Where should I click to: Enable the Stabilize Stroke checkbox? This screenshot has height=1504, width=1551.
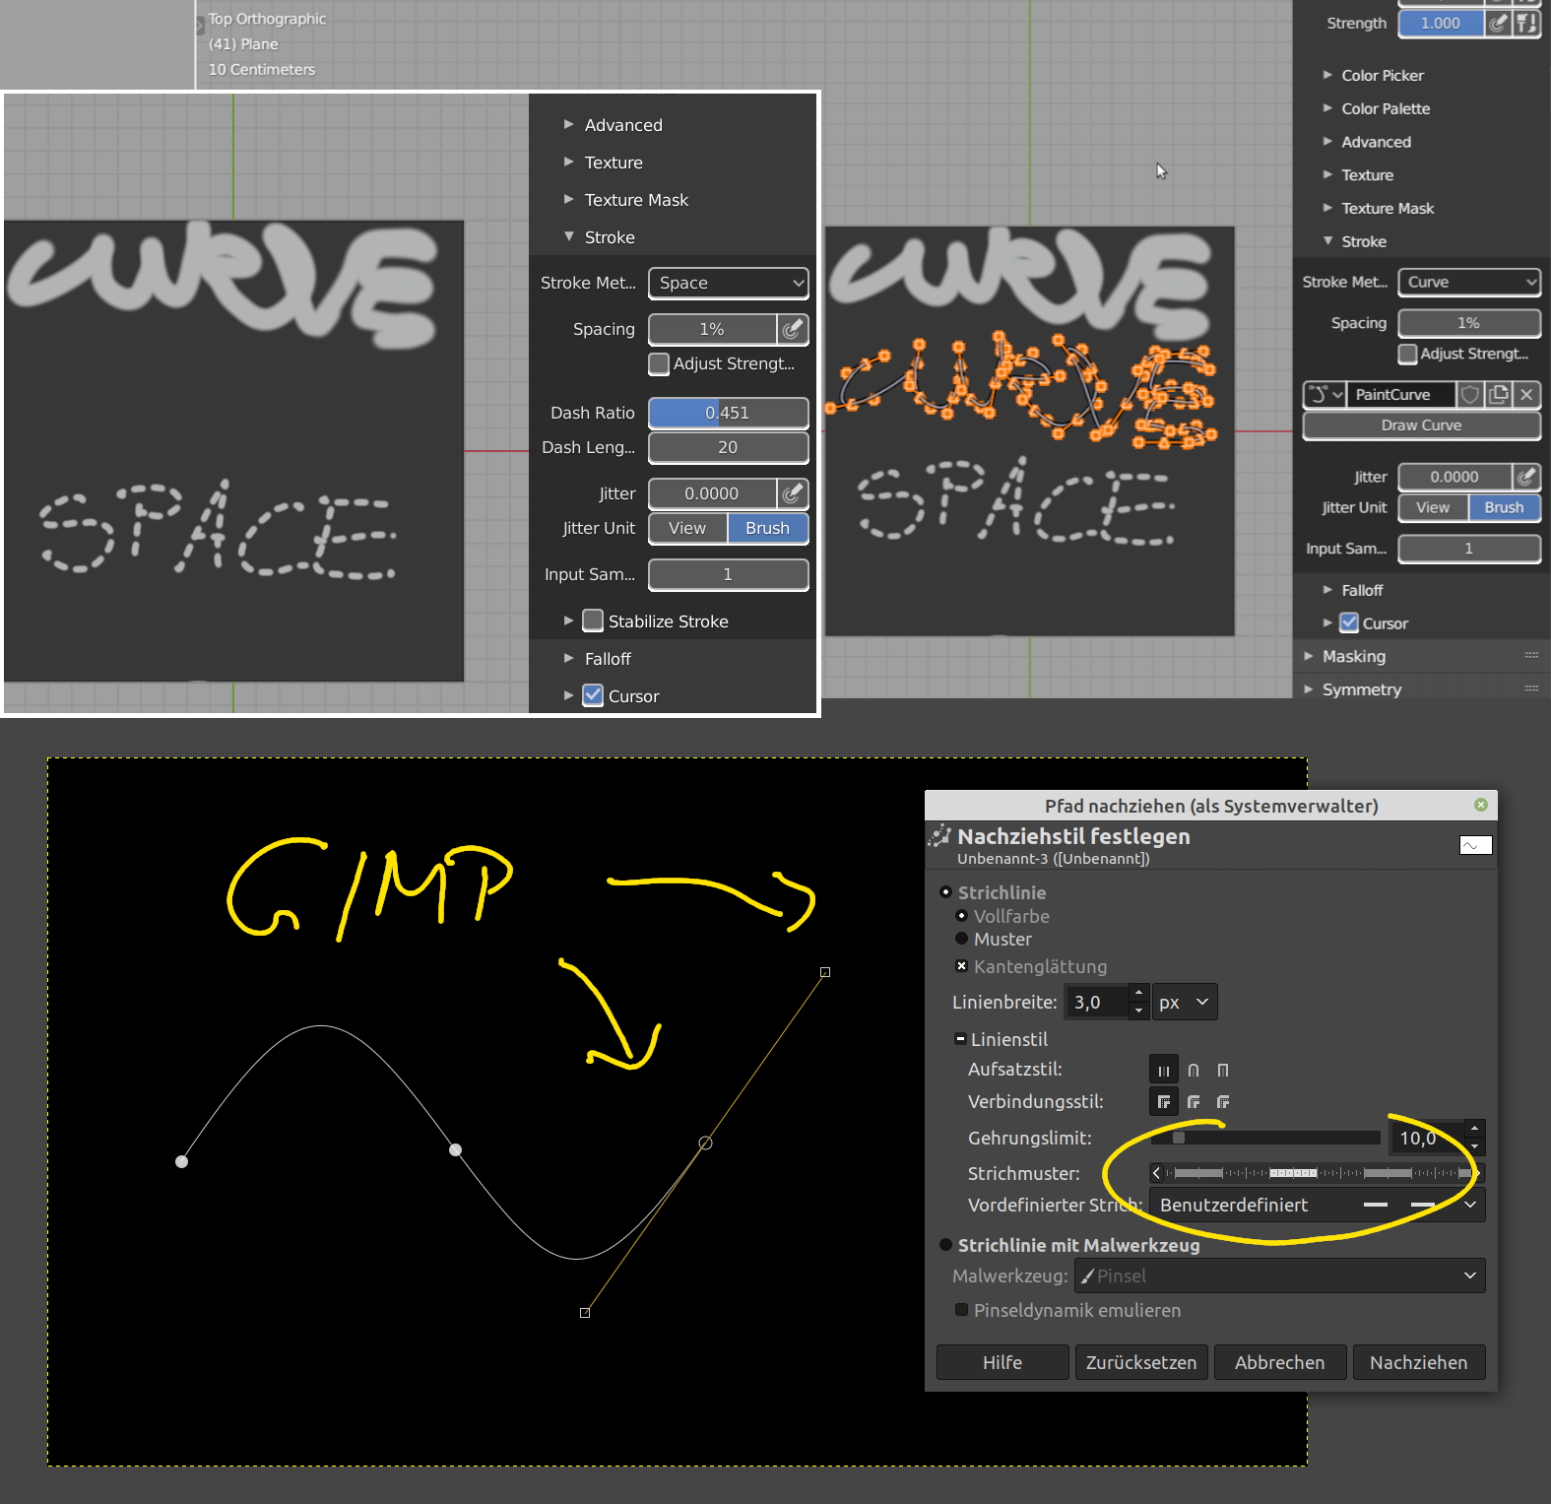coord(593,621)
